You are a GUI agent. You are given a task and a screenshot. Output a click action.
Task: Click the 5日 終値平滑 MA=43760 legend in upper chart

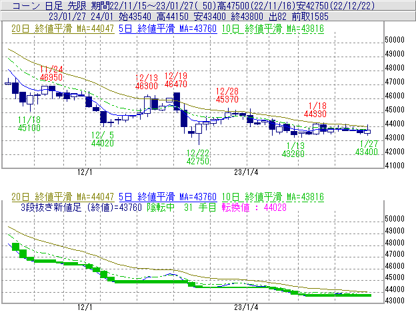(x=168, y=29)
